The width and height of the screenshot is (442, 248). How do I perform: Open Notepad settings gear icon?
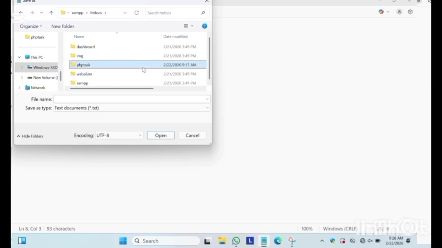pos(410,12)
